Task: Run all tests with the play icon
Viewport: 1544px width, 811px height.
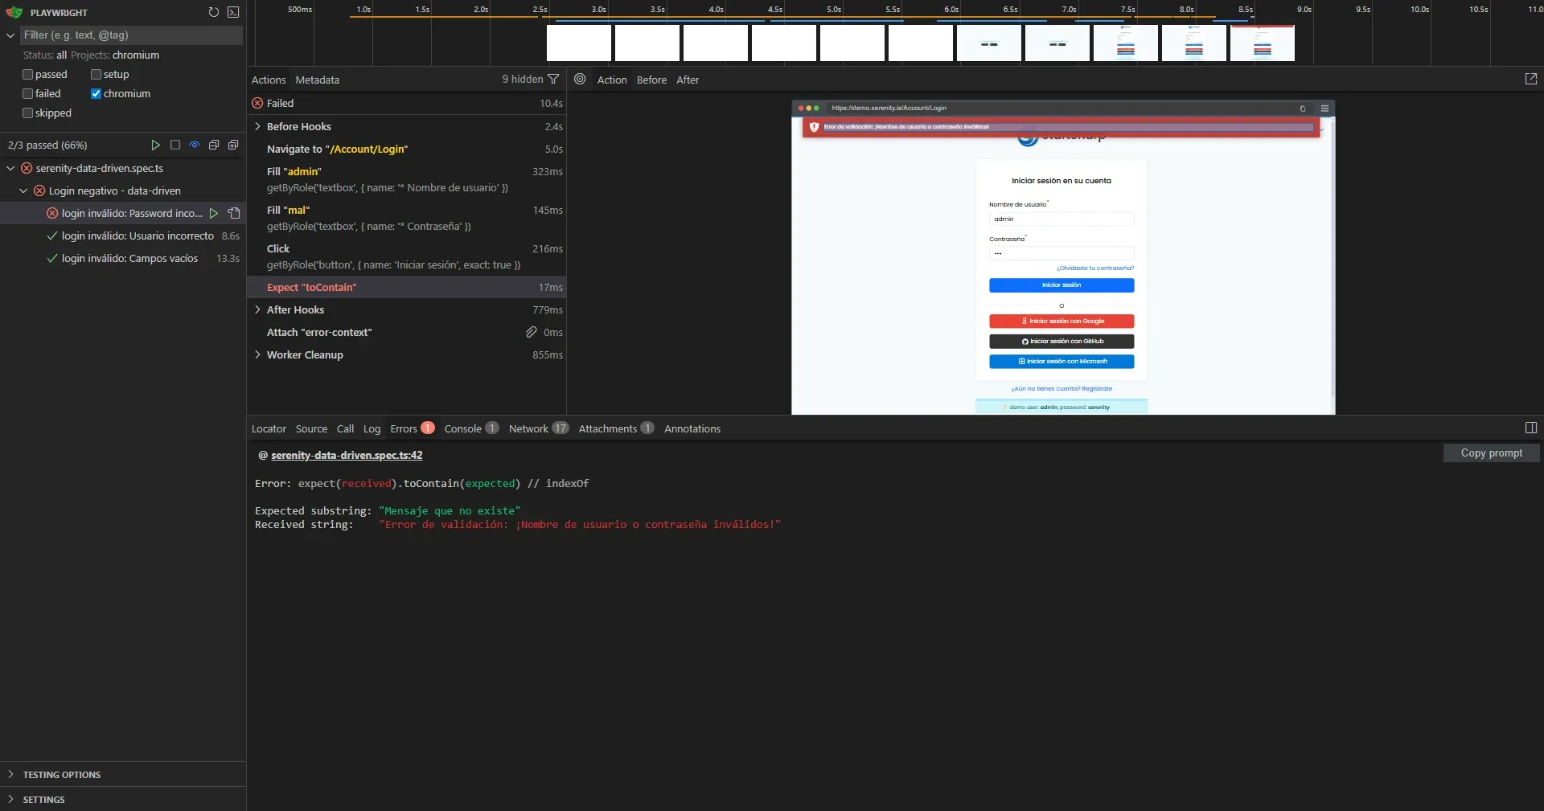Action: (x=155, y=145)
